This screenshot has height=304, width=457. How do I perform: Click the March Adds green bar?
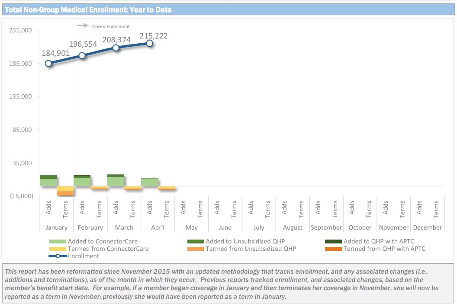pos(116,181)
